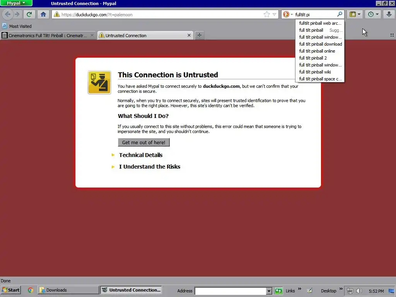Open the bookmarks menu toolbar button
396x297 pixels.
(x=355, y=14)
